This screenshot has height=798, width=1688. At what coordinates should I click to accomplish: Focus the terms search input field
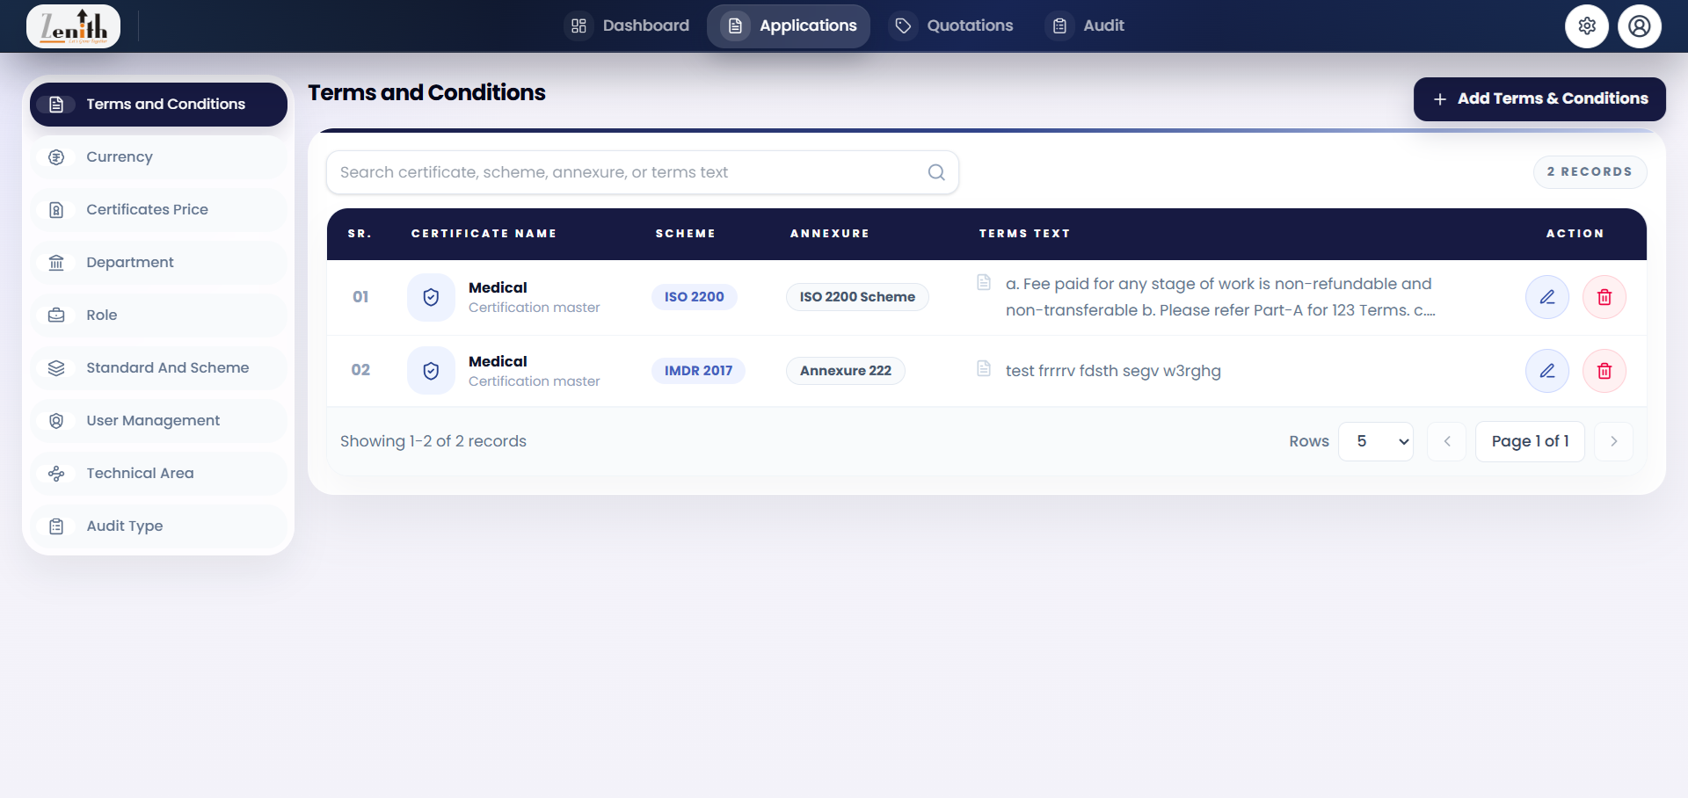click(x=642, y=172)
